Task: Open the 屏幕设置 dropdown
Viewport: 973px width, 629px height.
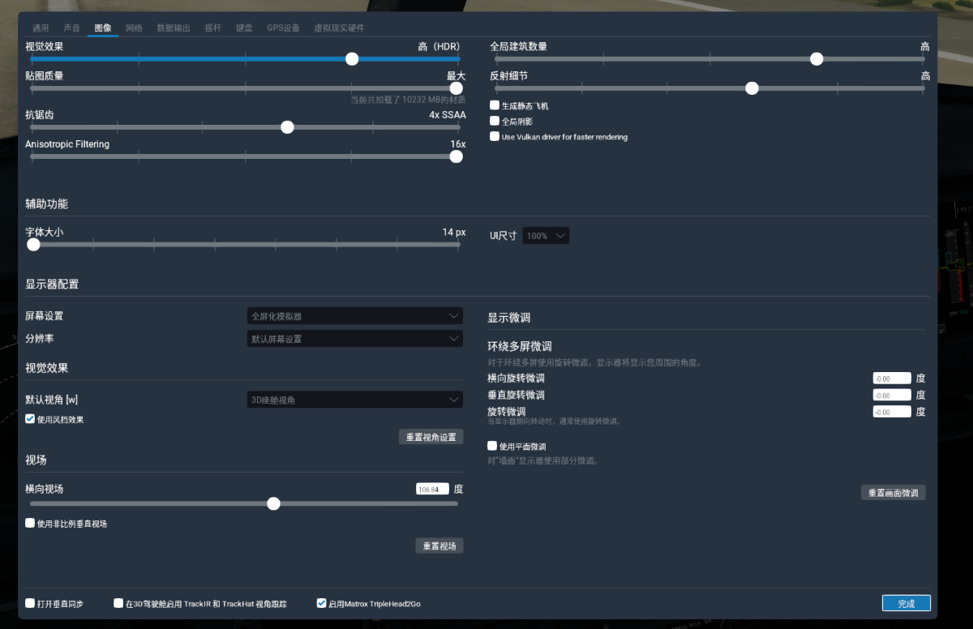Action: pos(354,315)
